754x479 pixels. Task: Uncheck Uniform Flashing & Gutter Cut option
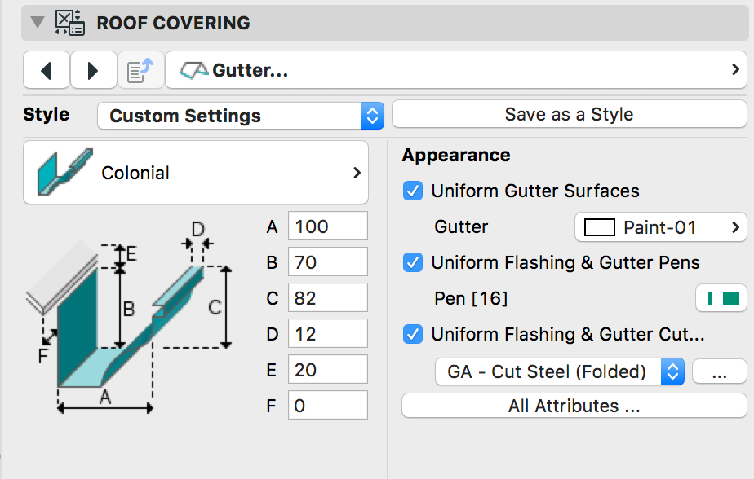pos(414,334)
